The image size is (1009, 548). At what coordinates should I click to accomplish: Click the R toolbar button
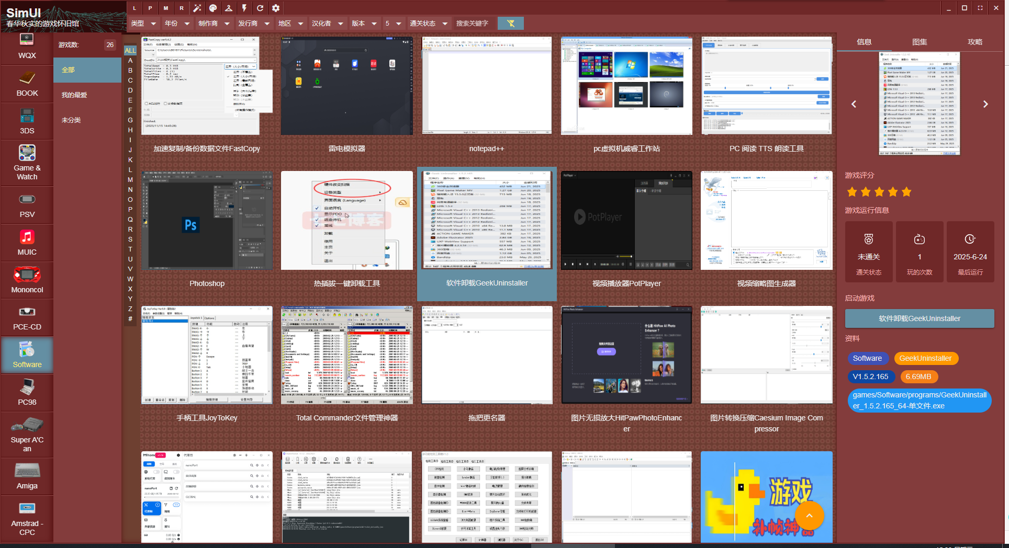[x=182, y=8]
